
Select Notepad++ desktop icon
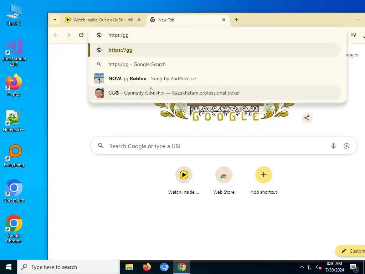(x=14, y=121)
